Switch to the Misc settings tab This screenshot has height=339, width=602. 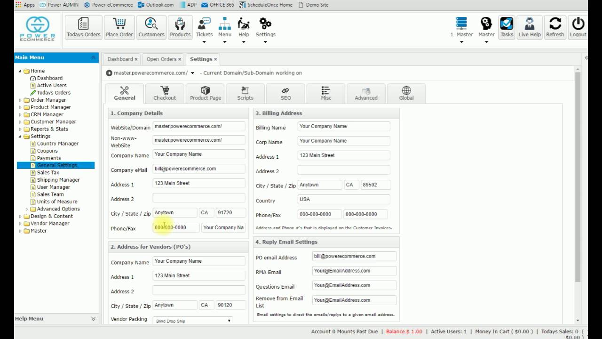coord(326,93)
